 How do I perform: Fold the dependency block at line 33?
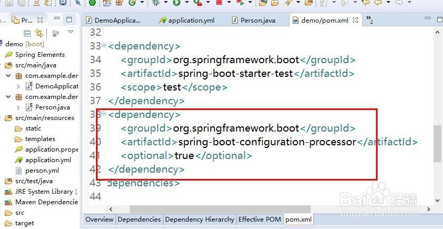pos(104,45)
